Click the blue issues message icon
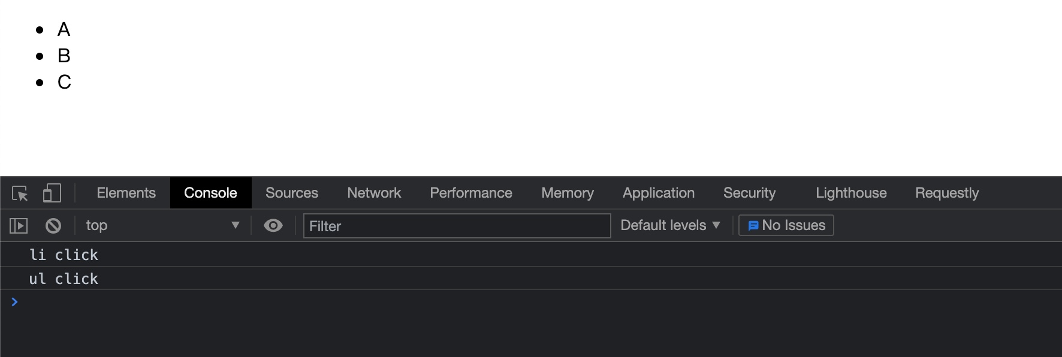 tap(753, 226)
